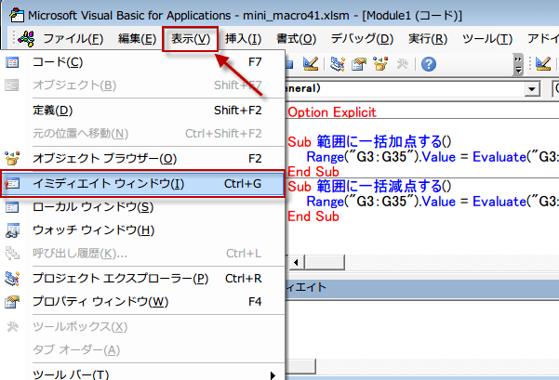
Task: Open the 挿入(I) menu
Action: click(x=243, y=38)
